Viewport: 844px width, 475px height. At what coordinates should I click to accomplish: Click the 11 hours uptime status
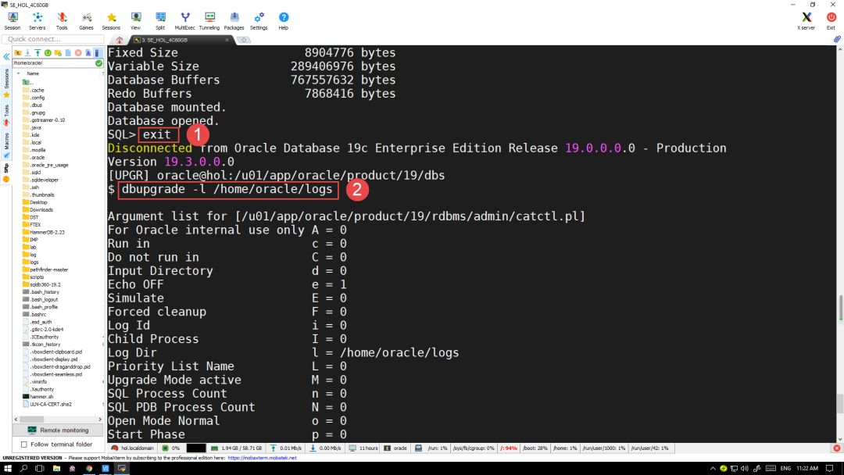click(x=364, y=448)
